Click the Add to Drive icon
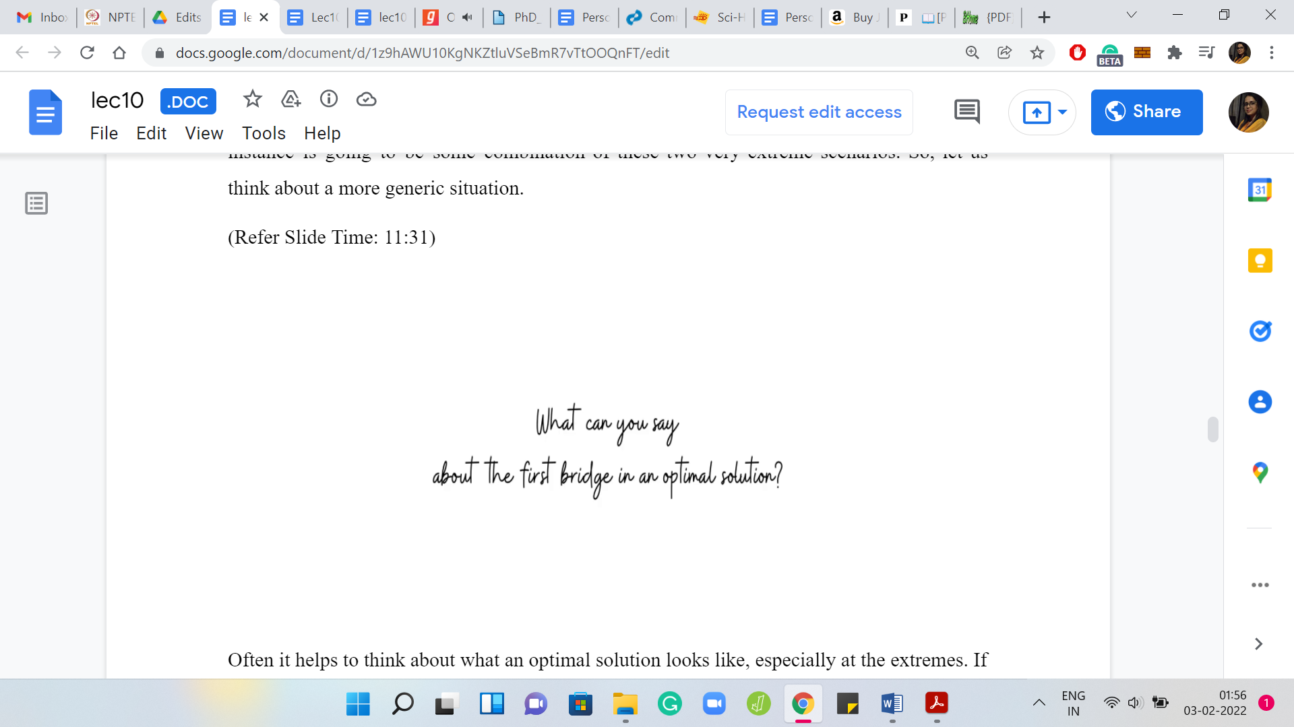1294x727 pixels. click(x=290, y=100)
